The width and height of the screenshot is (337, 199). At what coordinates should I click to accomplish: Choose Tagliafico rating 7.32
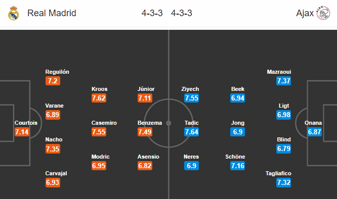coord(284,182)
